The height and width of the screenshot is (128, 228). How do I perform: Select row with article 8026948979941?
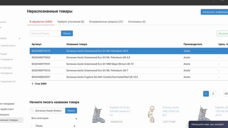pyautogui.click(x=129, y=64)
